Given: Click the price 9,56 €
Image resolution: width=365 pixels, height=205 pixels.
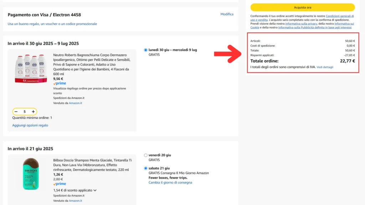Looking at the screenshot, I should click(58, 79).
